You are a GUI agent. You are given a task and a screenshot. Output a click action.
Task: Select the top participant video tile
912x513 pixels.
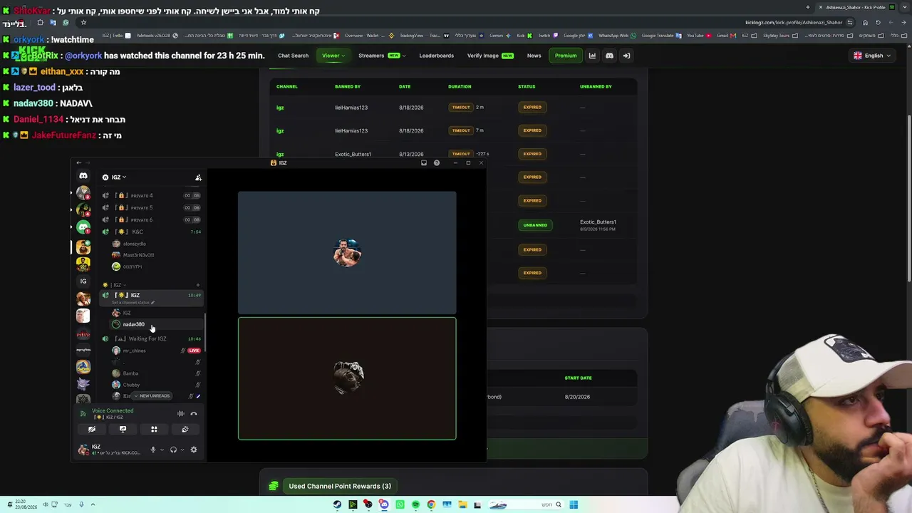point(347,252)
